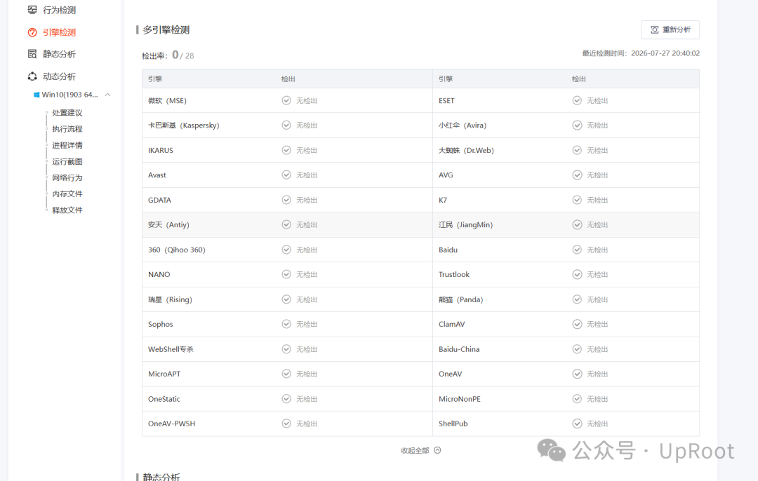Click the 检出率 0 / 28 value

click(183, 55)
